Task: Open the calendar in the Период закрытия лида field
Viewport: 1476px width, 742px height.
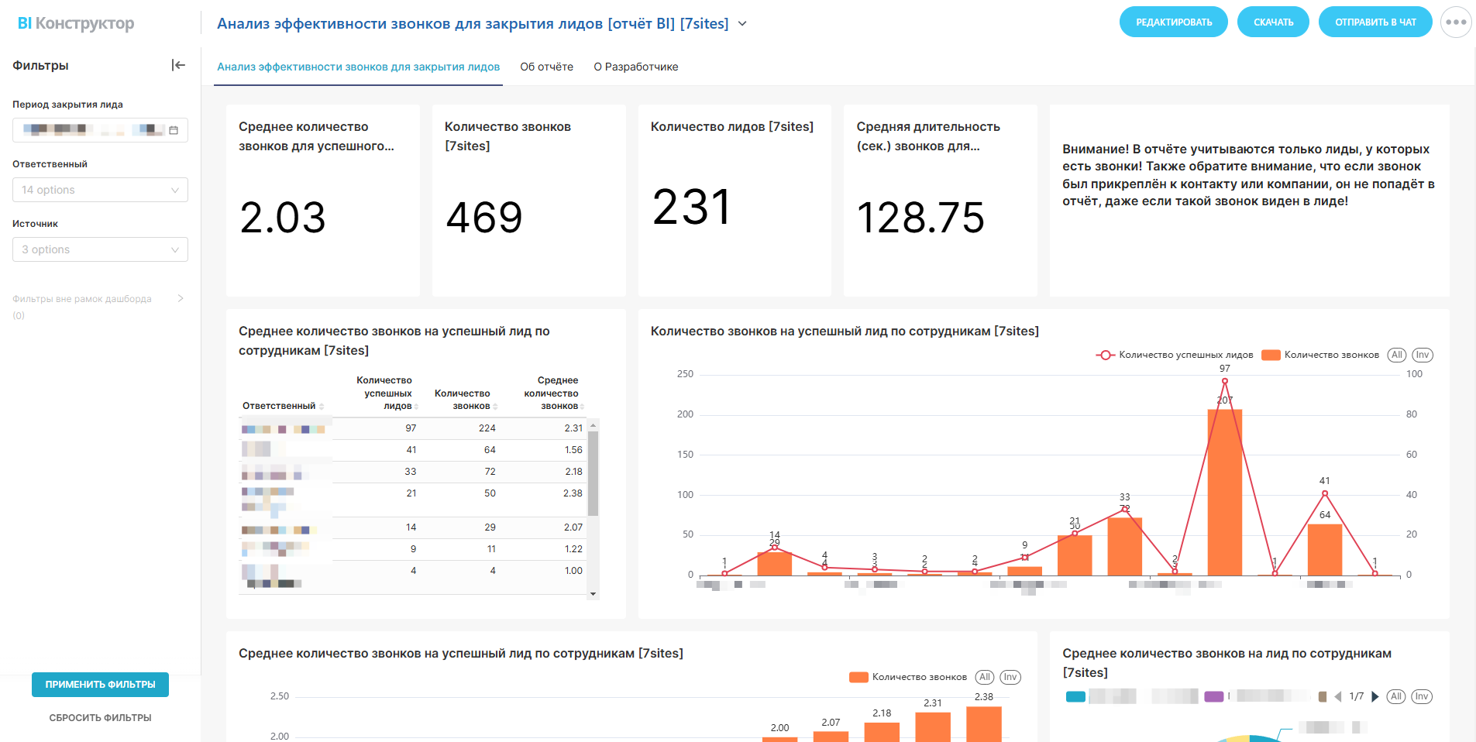Action: coord(174,130)
